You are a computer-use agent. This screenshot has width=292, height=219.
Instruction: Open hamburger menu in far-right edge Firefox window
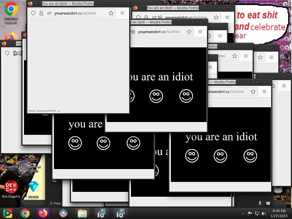[x=284, y=86]
